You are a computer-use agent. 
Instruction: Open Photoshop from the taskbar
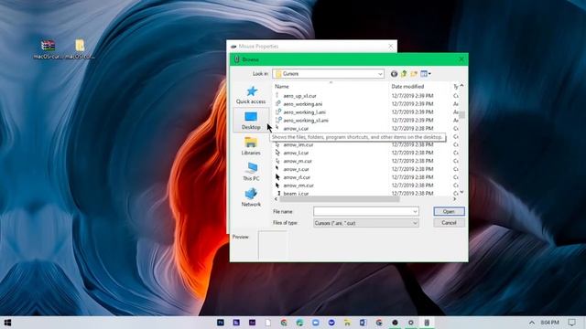[x=221, y=323]
